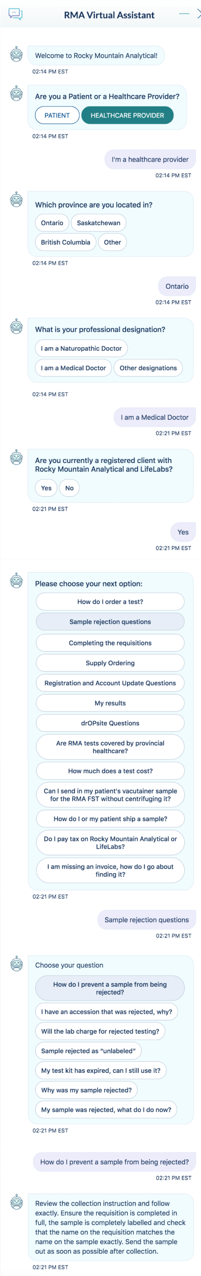Ask 'Will the lab charge for rejected testing?'

[x=100, y=1032]
